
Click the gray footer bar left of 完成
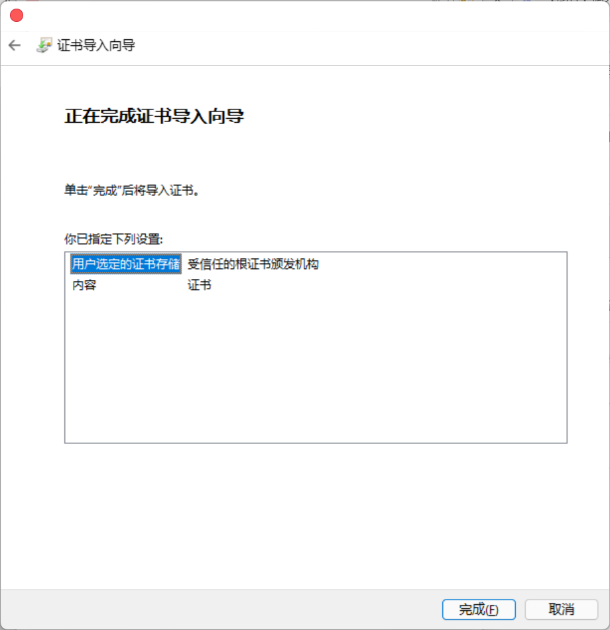[221, 609]
